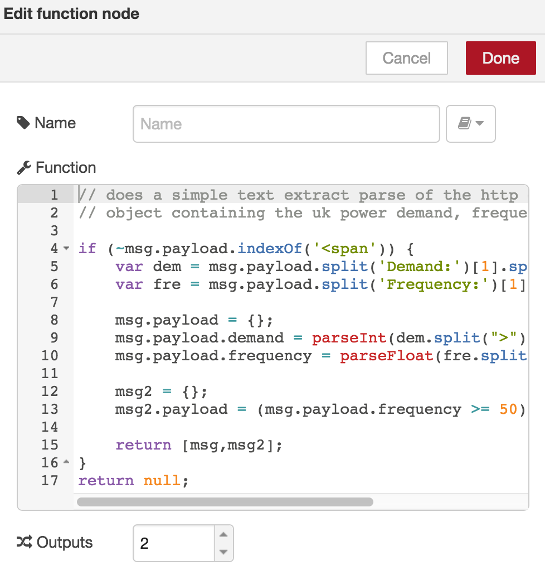Place cursor on 'return [msg,msg2];' line
Image resolution: width=545 pixels, height=570 pixels.
point(199,445)
